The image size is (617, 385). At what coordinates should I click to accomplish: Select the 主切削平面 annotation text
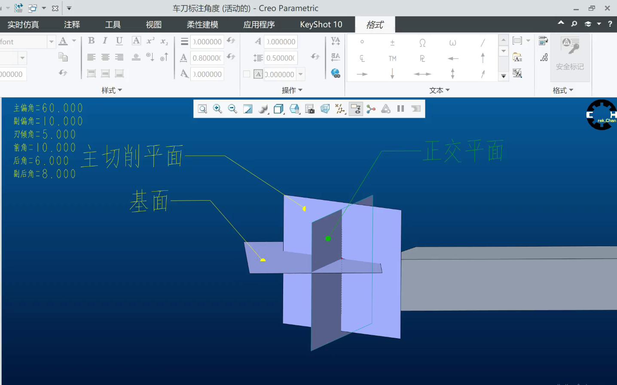point(132,156)
